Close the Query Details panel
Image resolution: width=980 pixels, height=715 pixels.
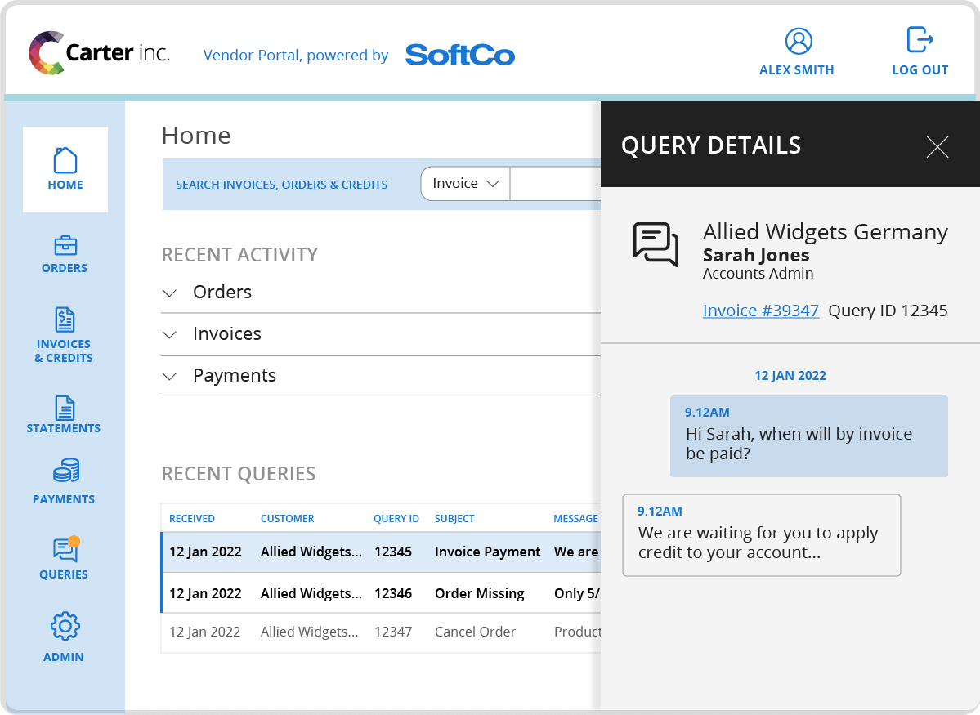pyautogui.click(x=937, y=147)
